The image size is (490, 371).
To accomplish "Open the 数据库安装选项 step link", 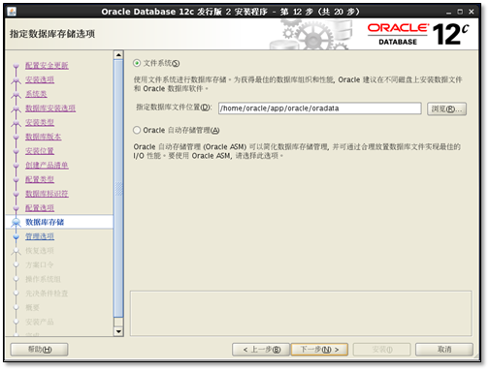I will click(x=50, y=108).
